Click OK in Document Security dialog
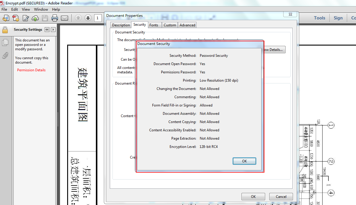This screenshot has width=356, height=205. (x=244, y=161)
